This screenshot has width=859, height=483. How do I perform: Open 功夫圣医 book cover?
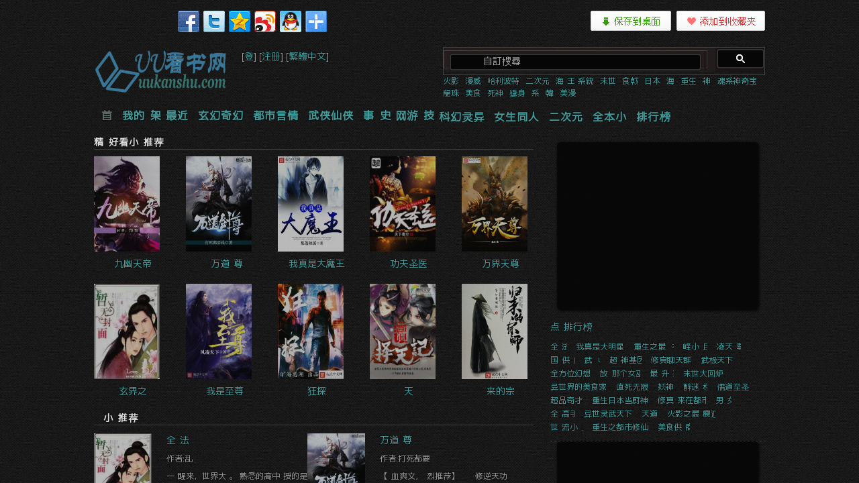coord(403,204)
